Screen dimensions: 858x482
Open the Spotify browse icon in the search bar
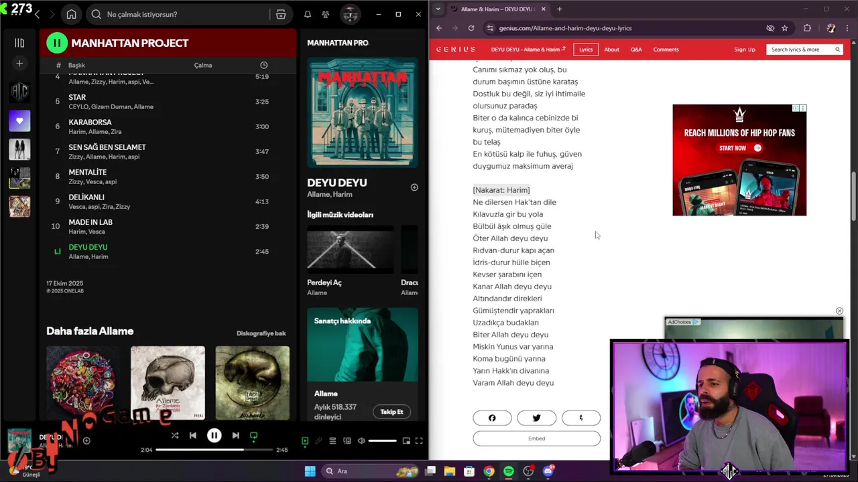[x=281, y=14]
